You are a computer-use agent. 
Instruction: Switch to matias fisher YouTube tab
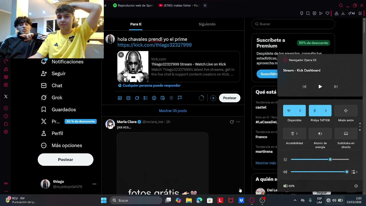[x=179, y=5]
